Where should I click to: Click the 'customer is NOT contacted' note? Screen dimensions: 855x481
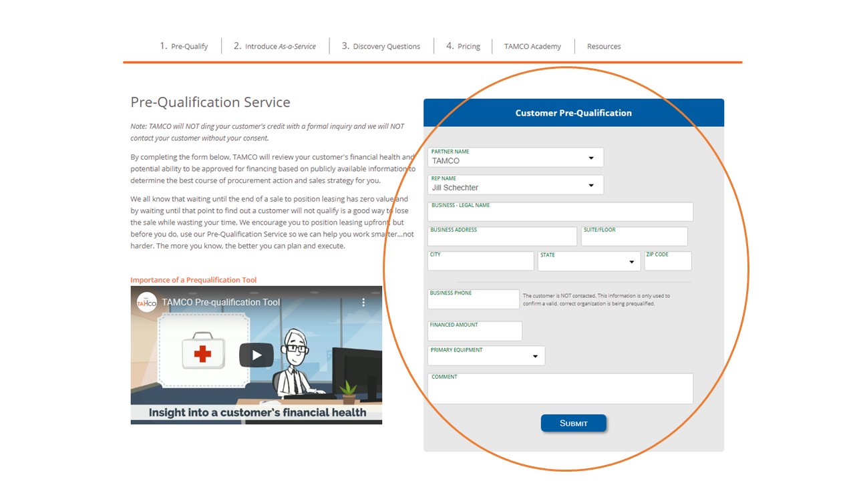pyautogui.click(x=596, y=299)
